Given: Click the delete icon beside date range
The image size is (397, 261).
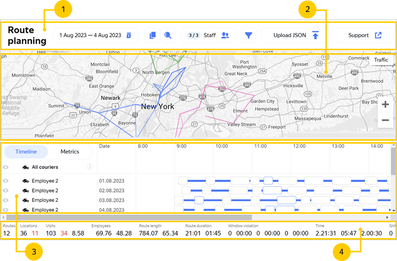Looking at the screenshot, I should coord(128,35).
